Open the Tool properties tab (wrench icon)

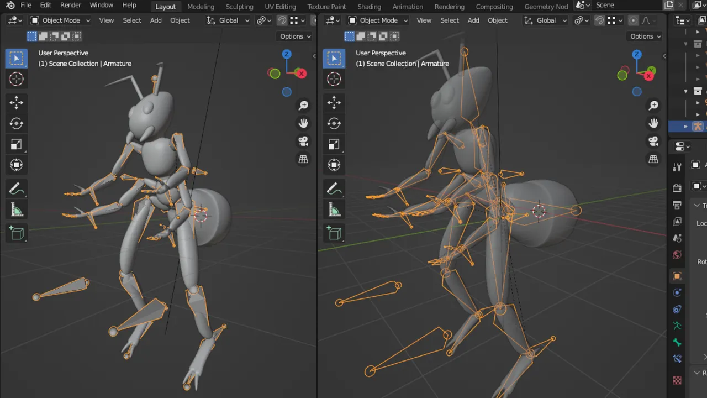click(x=677, y=167)
